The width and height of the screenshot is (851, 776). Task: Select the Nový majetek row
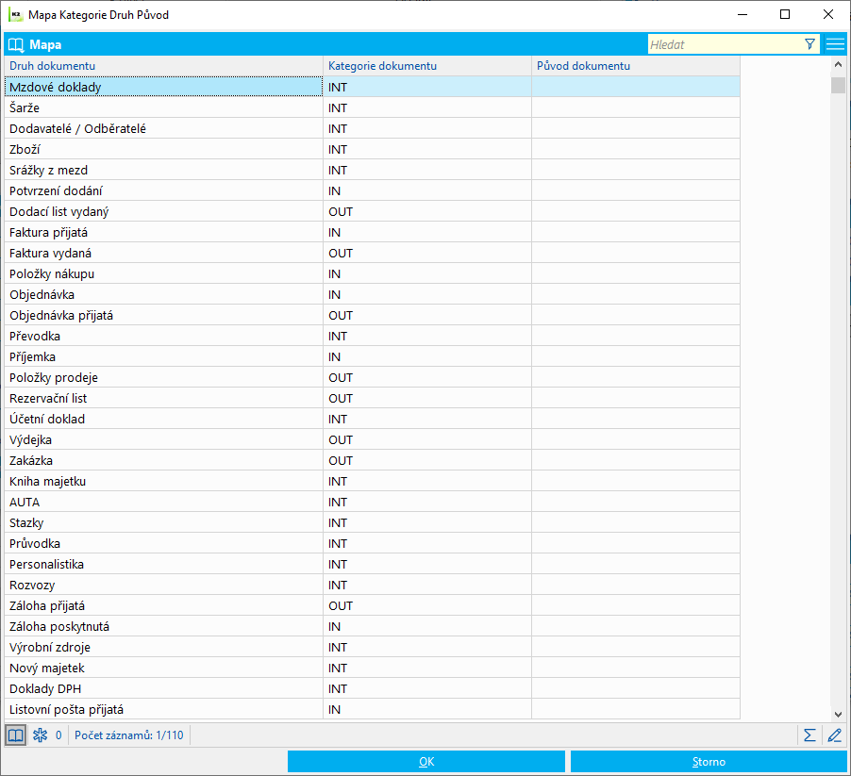tap(373, 668)
